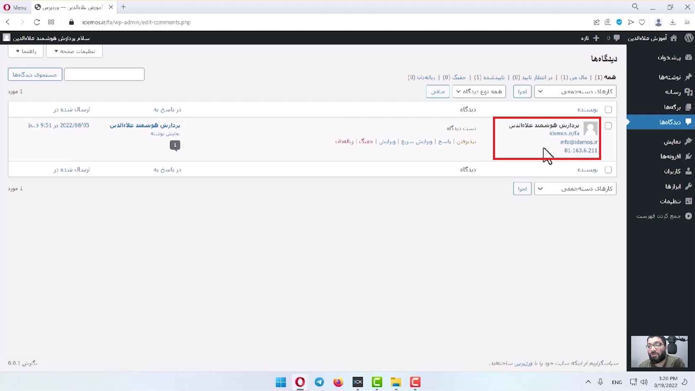Open Opera downloads icon
This screenshot has width=695, height=391.
click(x=673, y=22)
